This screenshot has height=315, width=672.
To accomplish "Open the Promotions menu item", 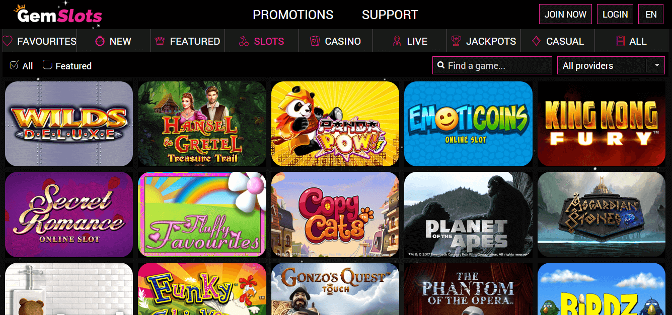I will pyautogui.click(x=293, y=15).
